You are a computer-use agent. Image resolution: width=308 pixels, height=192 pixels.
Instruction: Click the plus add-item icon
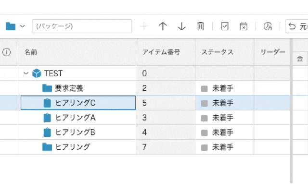coord(144,26)
